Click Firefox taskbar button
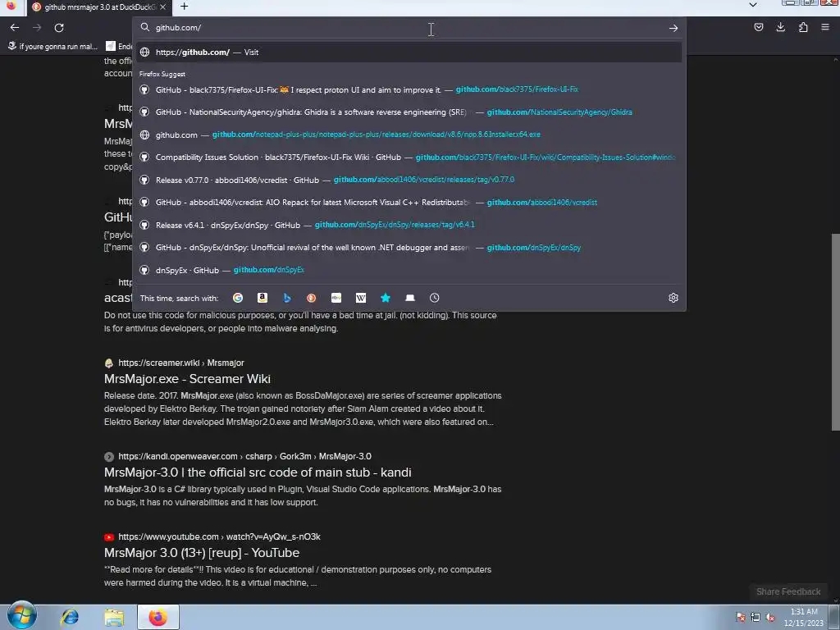Viewport: 840px width, 630px height. [x=158, y=617]
